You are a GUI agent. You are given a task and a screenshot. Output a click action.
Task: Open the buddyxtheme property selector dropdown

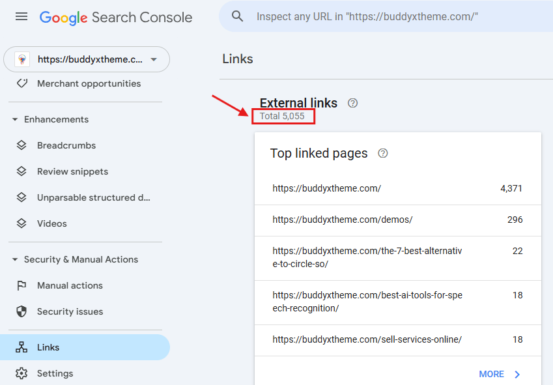[87, 59]
